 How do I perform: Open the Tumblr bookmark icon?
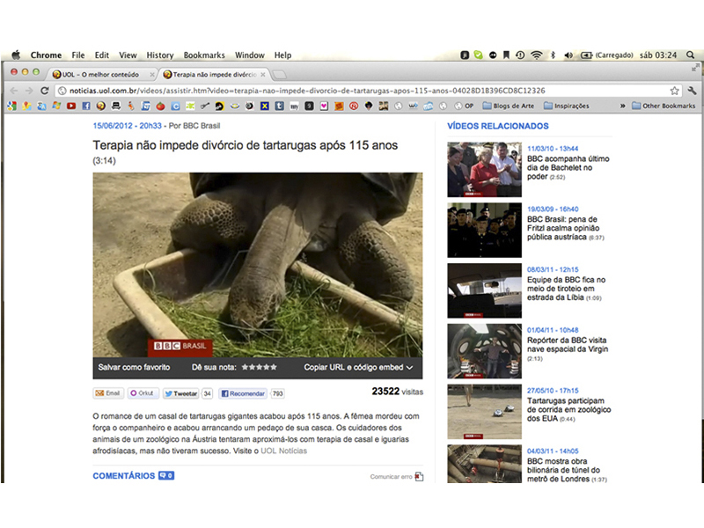pos(279,106)
